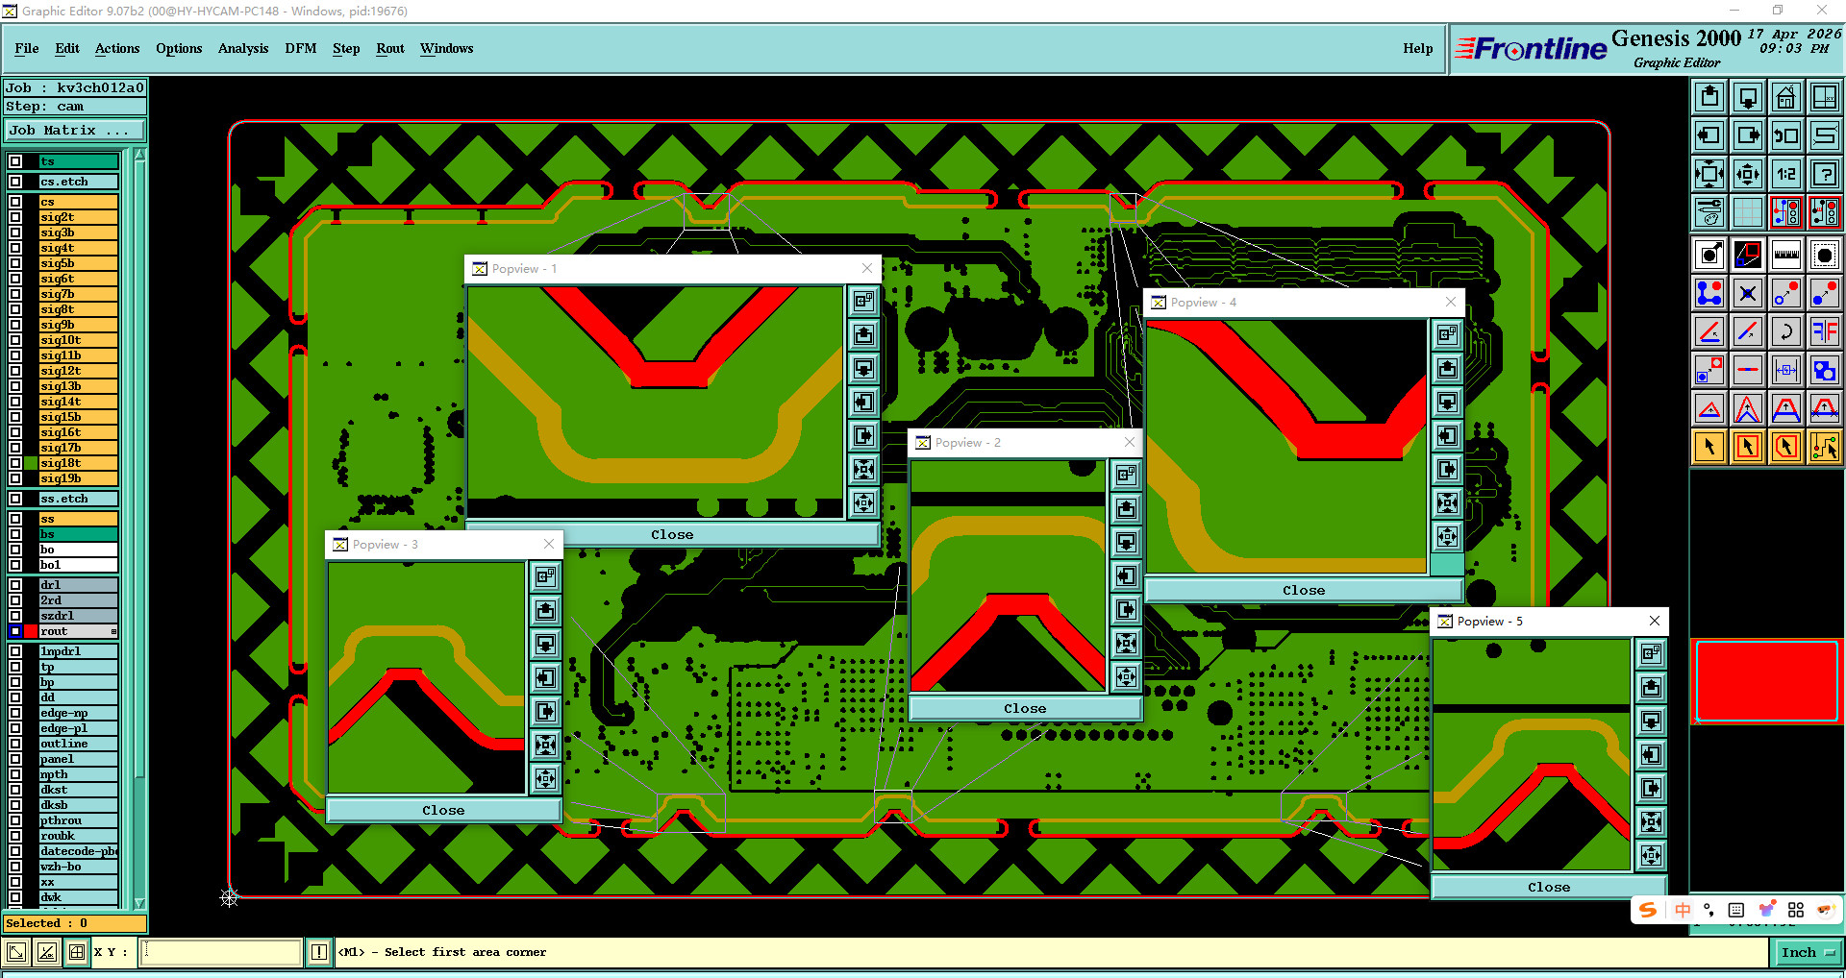1846x978 pixels.
Task: Click Close button in Popview - 4
Action: (1304, 591)
